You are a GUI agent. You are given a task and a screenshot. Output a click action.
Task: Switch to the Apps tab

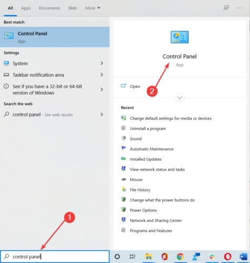(x=26, y=8)
